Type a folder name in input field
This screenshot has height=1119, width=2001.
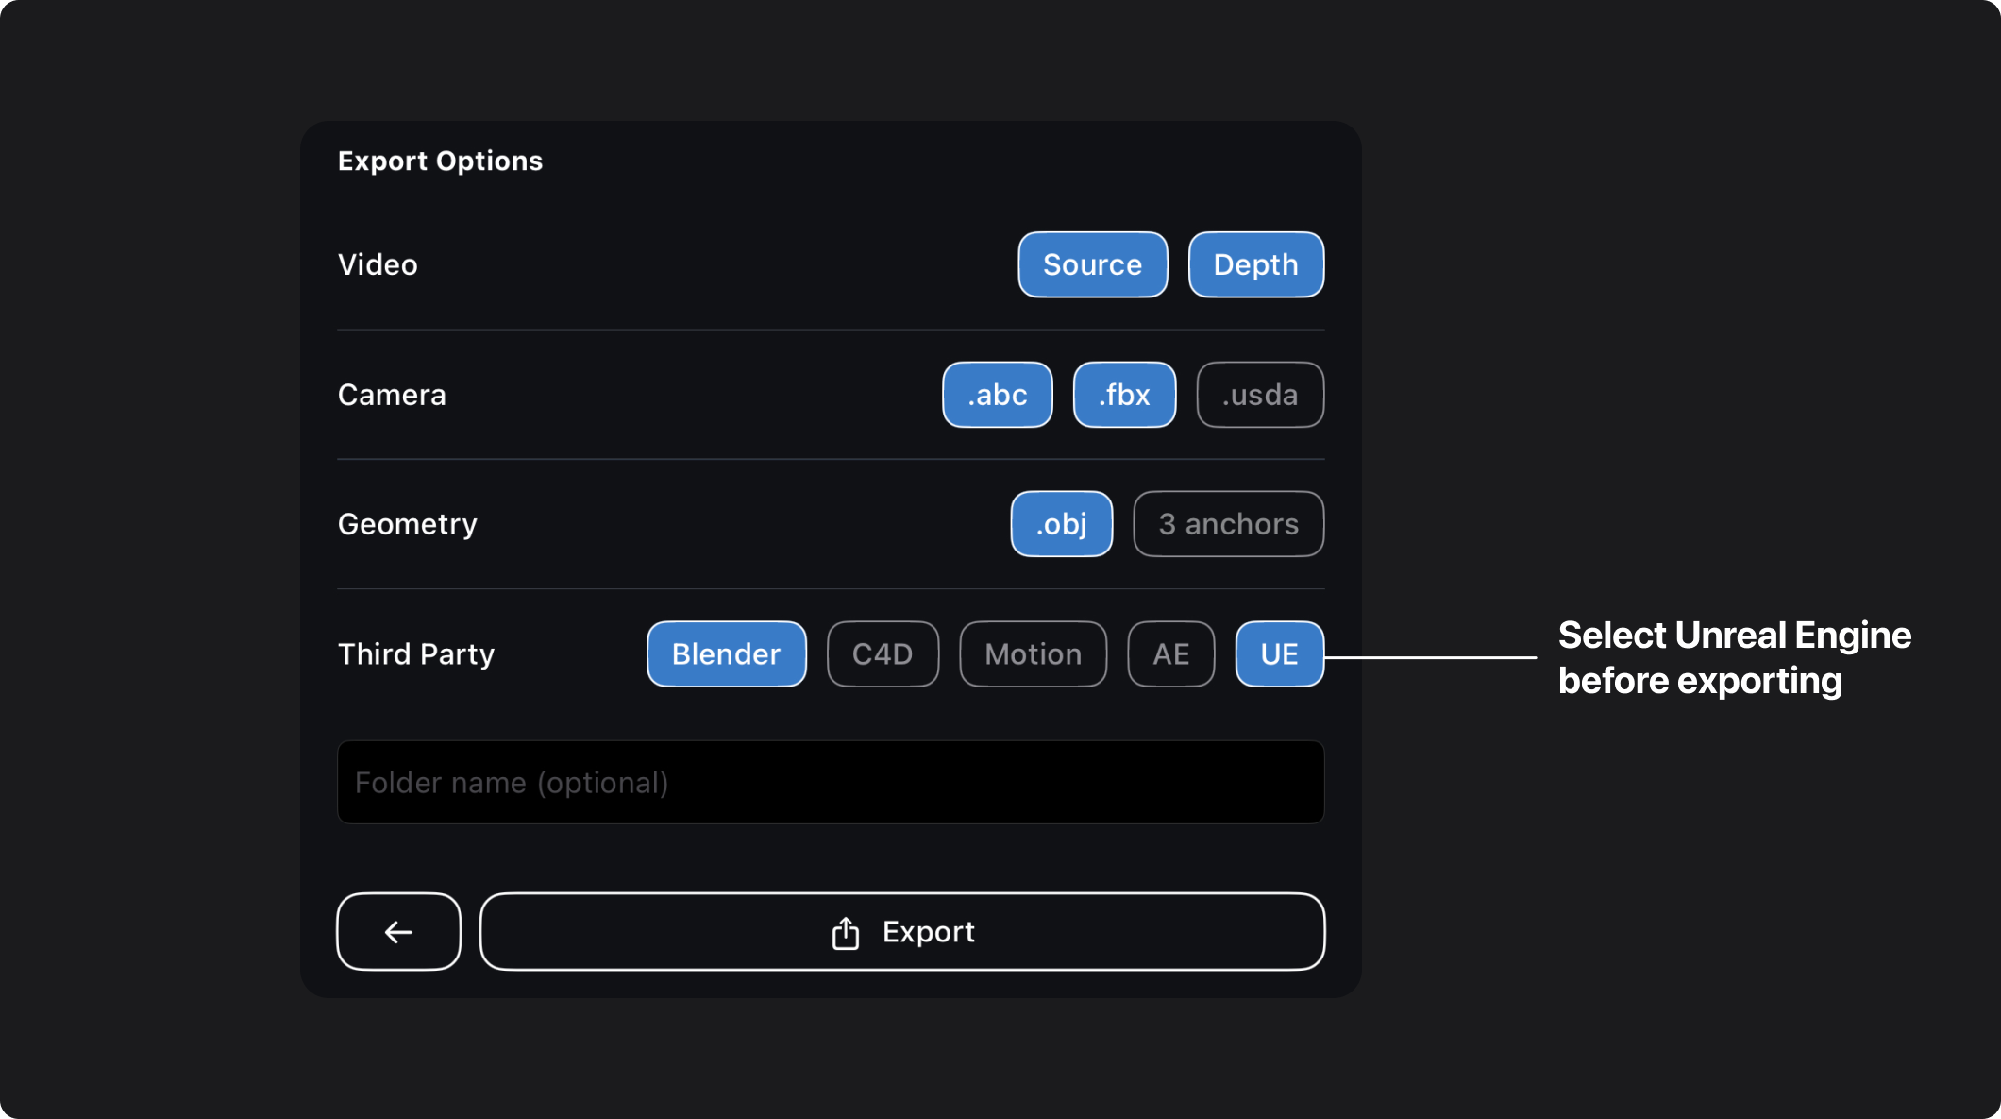(x=830, y=781)
